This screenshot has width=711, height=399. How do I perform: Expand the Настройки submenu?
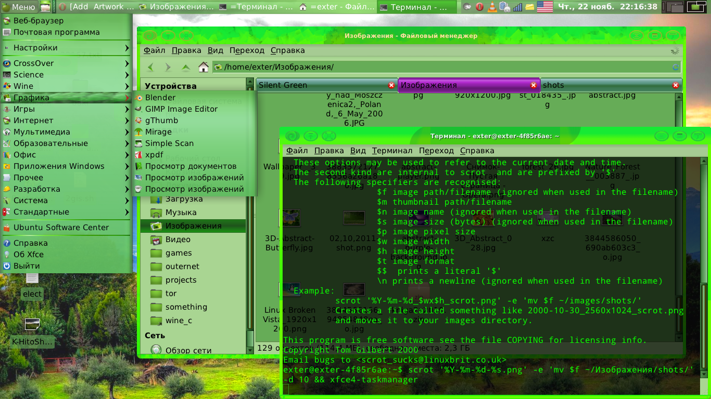[x=66, y=48]
